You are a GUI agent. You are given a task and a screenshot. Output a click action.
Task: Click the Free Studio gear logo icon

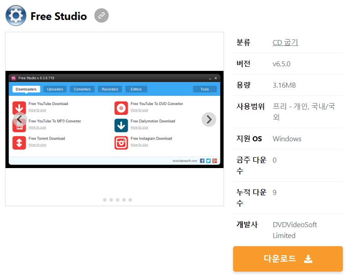point(16,15)
